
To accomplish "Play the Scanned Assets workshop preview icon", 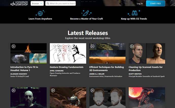I will (x=132, y=46).
